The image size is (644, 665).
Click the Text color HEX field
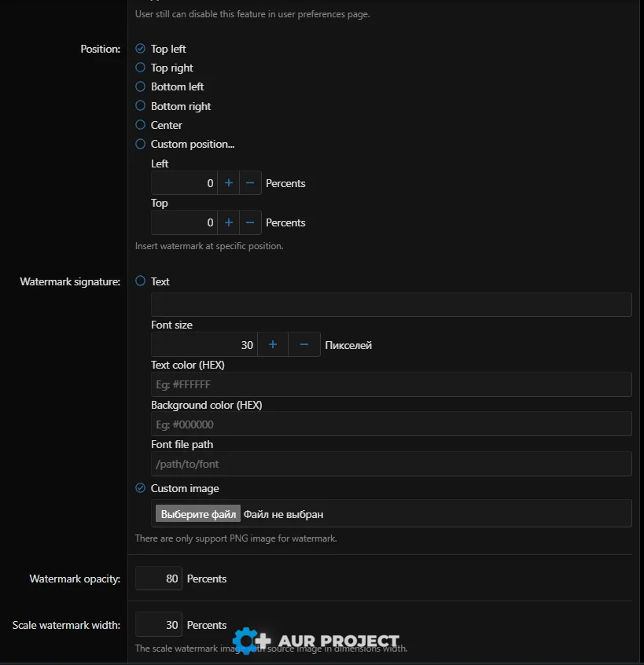coord(391,385)
